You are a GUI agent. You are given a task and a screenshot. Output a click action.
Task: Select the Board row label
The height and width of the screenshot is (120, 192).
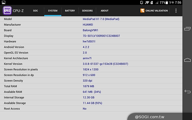tap(8, 30)
